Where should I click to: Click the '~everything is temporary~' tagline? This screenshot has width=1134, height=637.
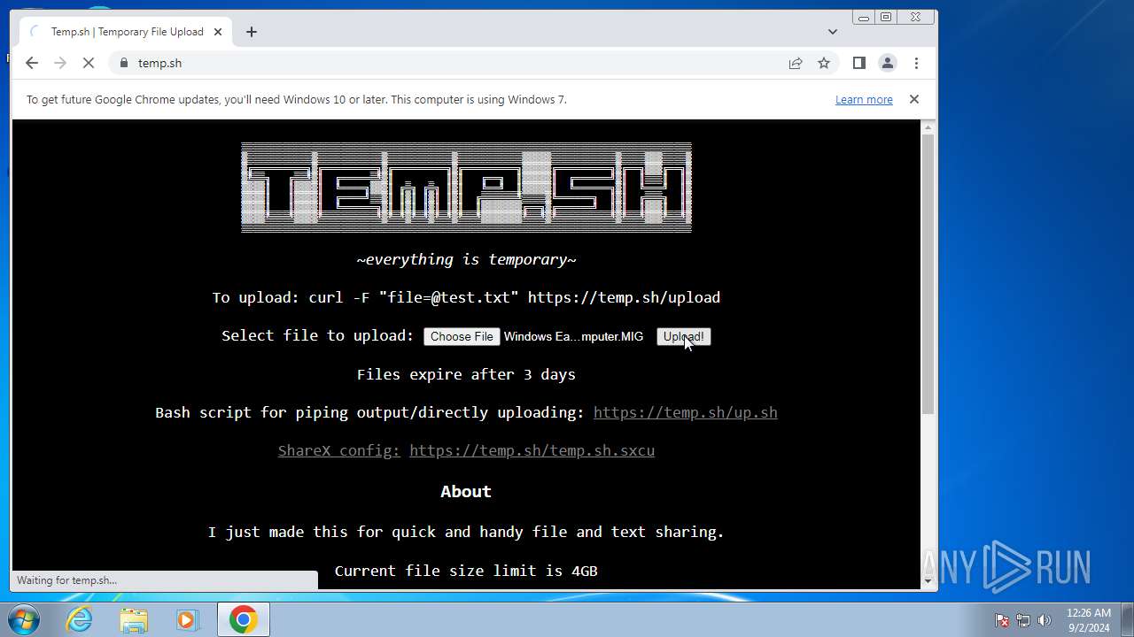tap(466, 259)
